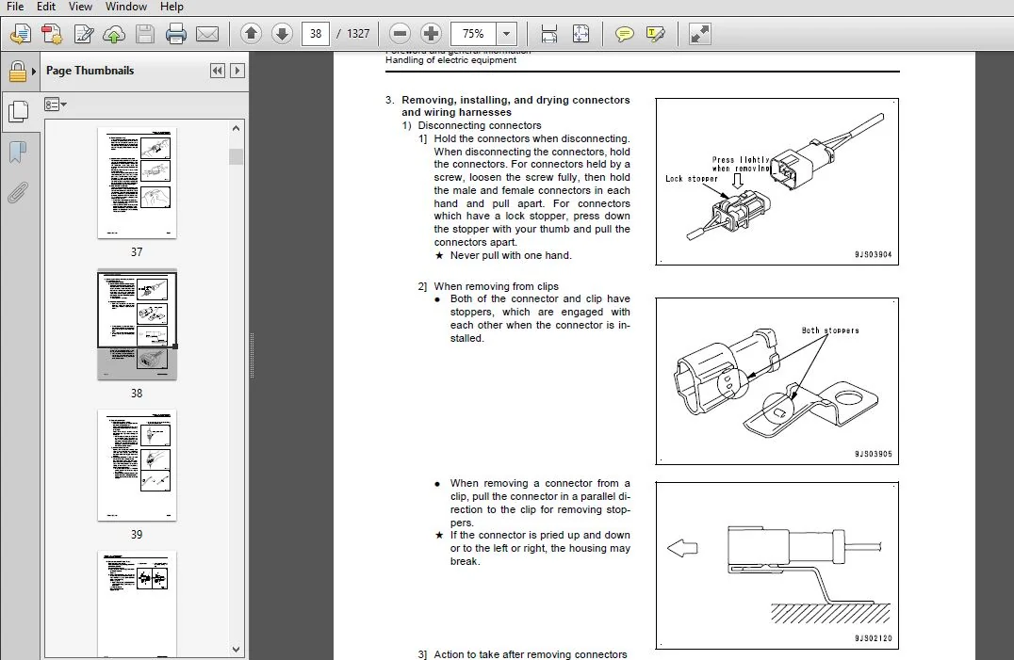The image size is (1014, 660).
Task: Click the text 'Disconnecting connectors'
Action: [x=479, y=125]
